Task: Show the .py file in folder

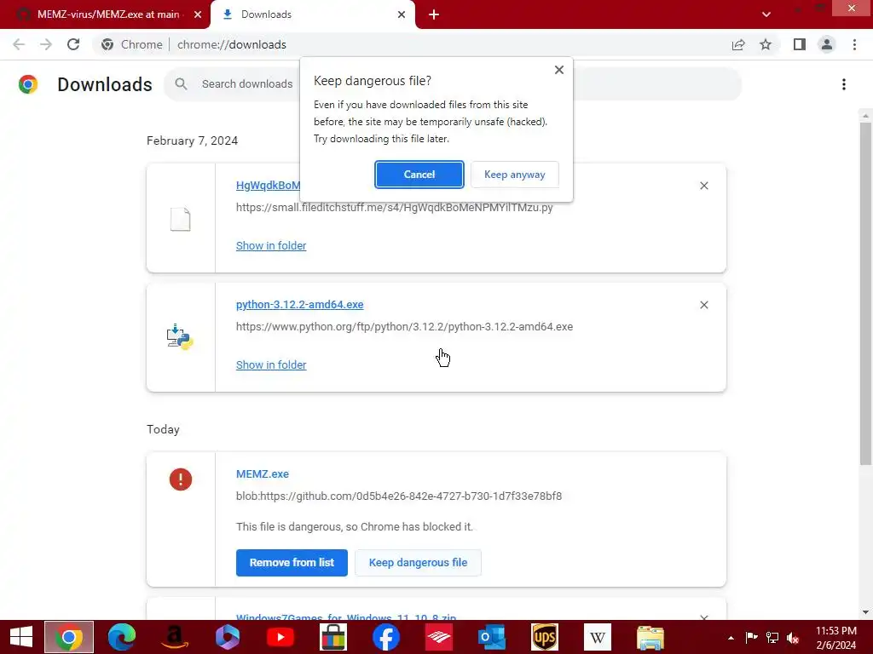Action: click(x=271, y=246)
